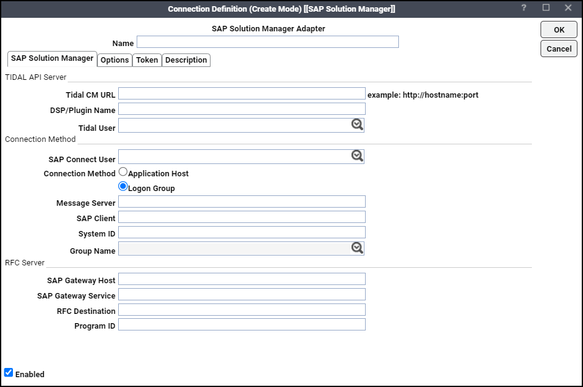The height and width of the screenshot is (387, 583).
Task: Open the help question mark icon
Action: 524,8
